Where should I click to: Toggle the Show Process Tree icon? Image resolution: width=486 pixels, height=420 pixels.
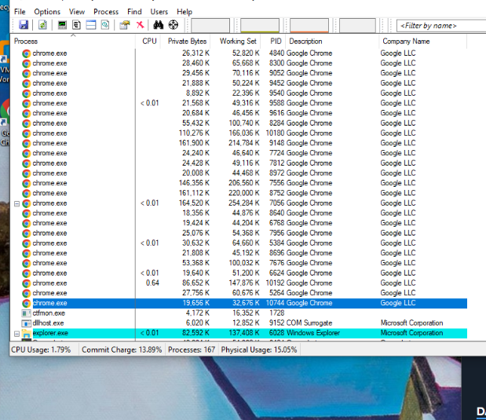77,25
